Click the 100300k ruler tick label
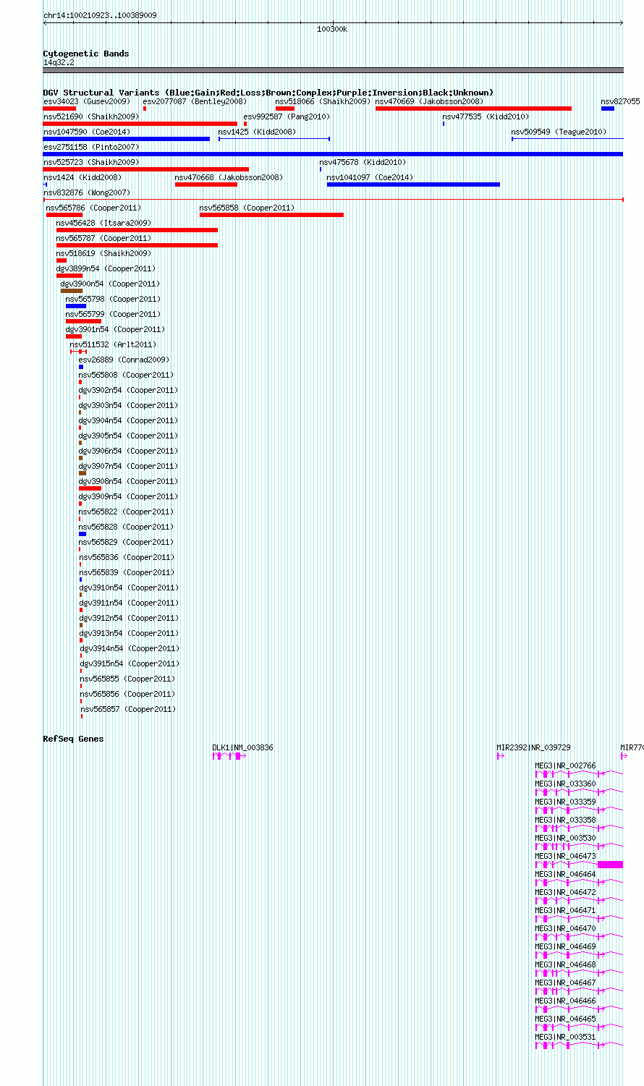Screen dimensions: 644x1086 [332, 29]
